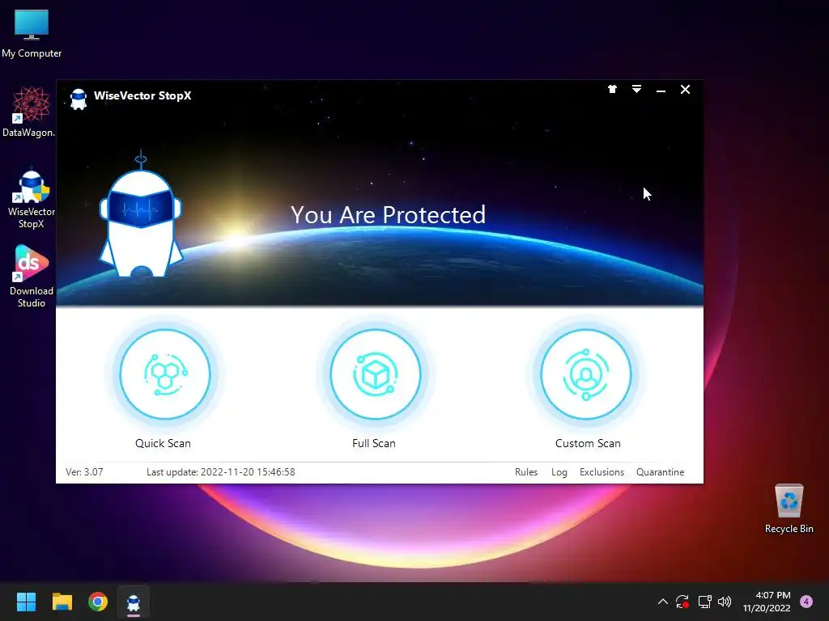Open Custom Scan using user icon
This screenshot has height=621, width=829.
point(586,374)
